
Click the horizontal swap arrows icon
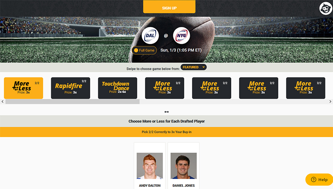(166, 112)
